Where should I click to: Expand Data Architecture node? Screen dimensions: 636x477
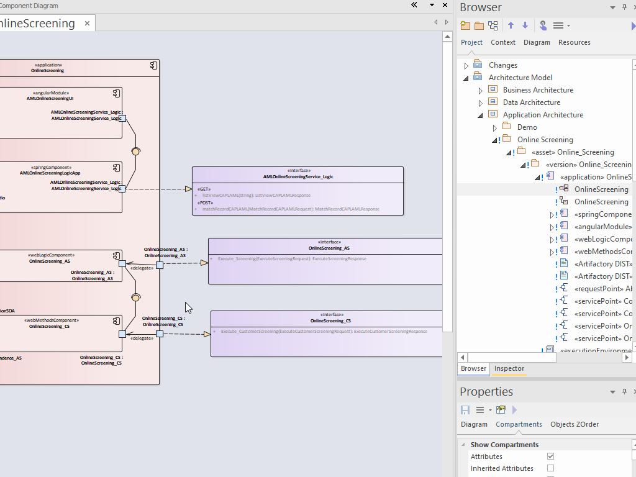point(481,103)
